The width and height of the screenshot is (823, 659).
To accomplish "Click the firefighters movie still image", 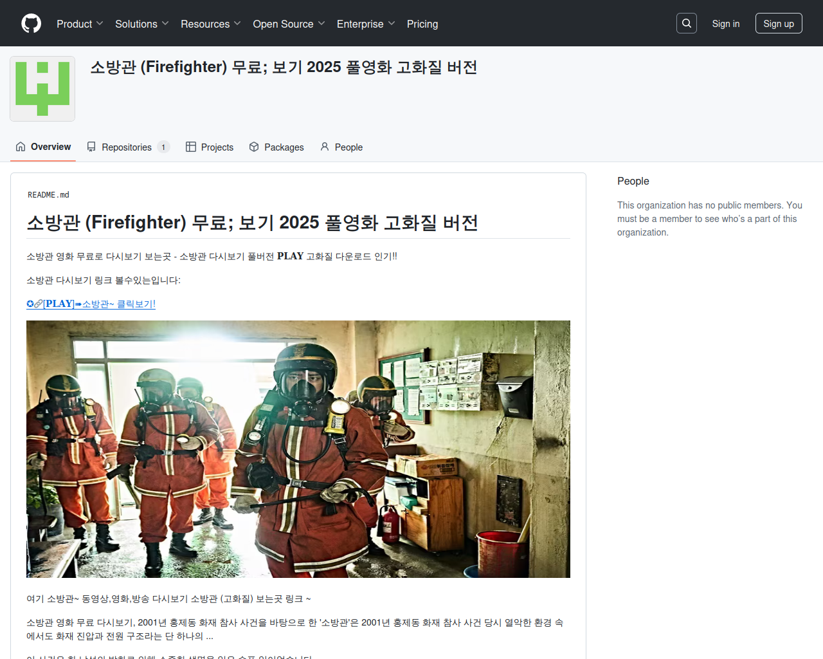I will [x=298, y=449].
